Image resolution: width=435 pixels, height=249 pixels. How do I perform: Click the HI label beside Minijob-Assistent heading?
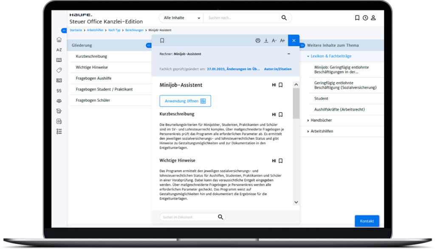(274, 85)
